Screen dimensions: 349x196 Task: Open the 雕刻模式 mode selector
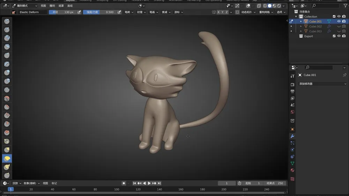click(24, 6)
